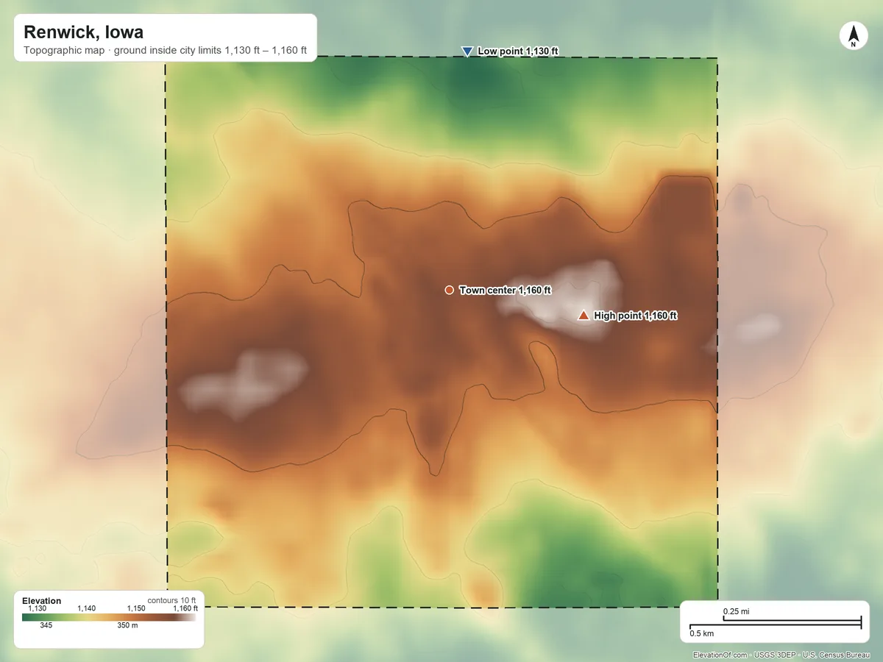Click the topographic map subtitle text
The image size is (883, 662).
pyautogui.click(x=165, y=51)
